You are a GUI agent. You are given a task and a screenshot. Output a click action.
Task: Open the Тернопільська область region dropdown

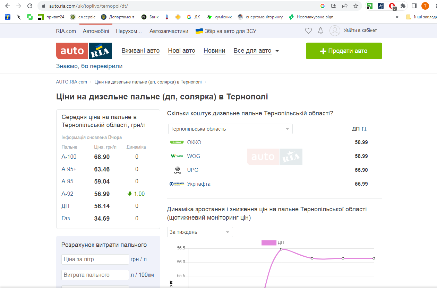(x=230, y=129)
